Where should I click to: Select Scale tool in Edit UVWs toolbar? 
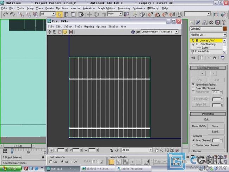[x=60, y=32]
